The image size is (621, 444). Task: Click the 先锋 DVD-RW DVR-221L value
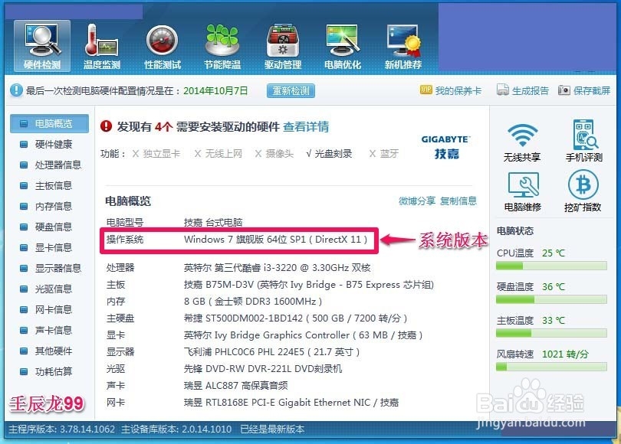point(263,369)
